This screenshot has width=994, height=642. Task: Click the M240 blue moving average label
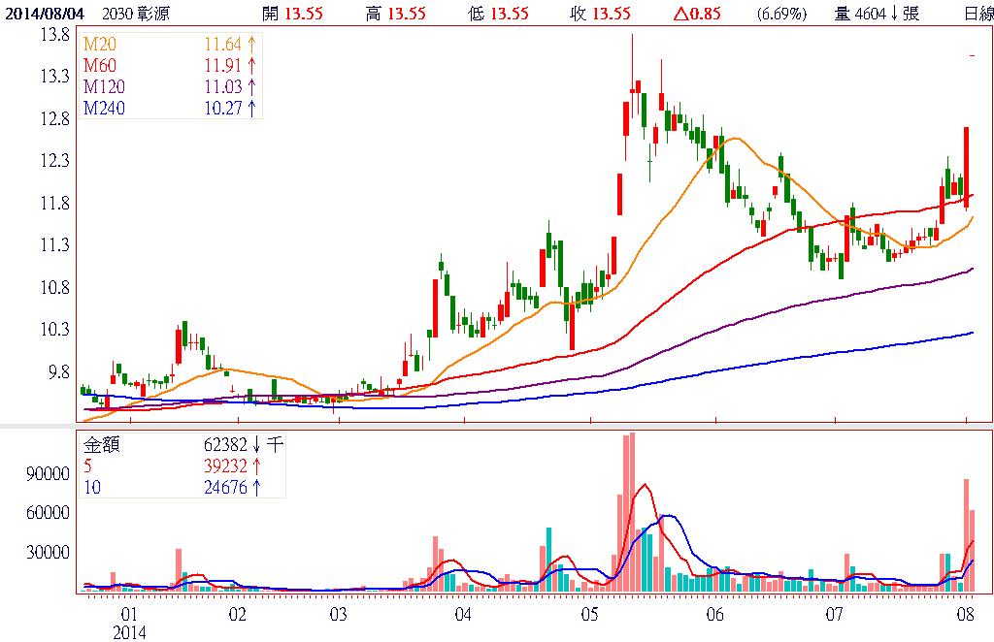point(103,109)
